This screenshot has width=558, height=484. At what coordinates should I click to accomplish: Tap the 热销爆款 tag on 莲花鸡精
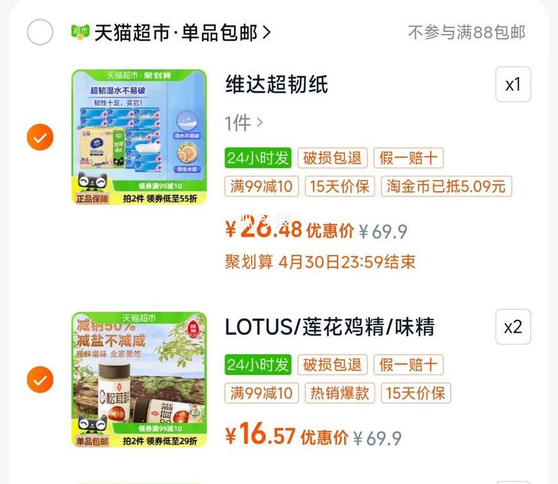coord(340,393)
